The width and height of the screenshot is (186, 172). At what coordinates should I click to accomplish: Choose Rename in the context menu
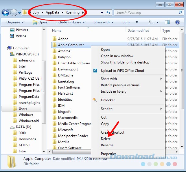tap(107, 145)
